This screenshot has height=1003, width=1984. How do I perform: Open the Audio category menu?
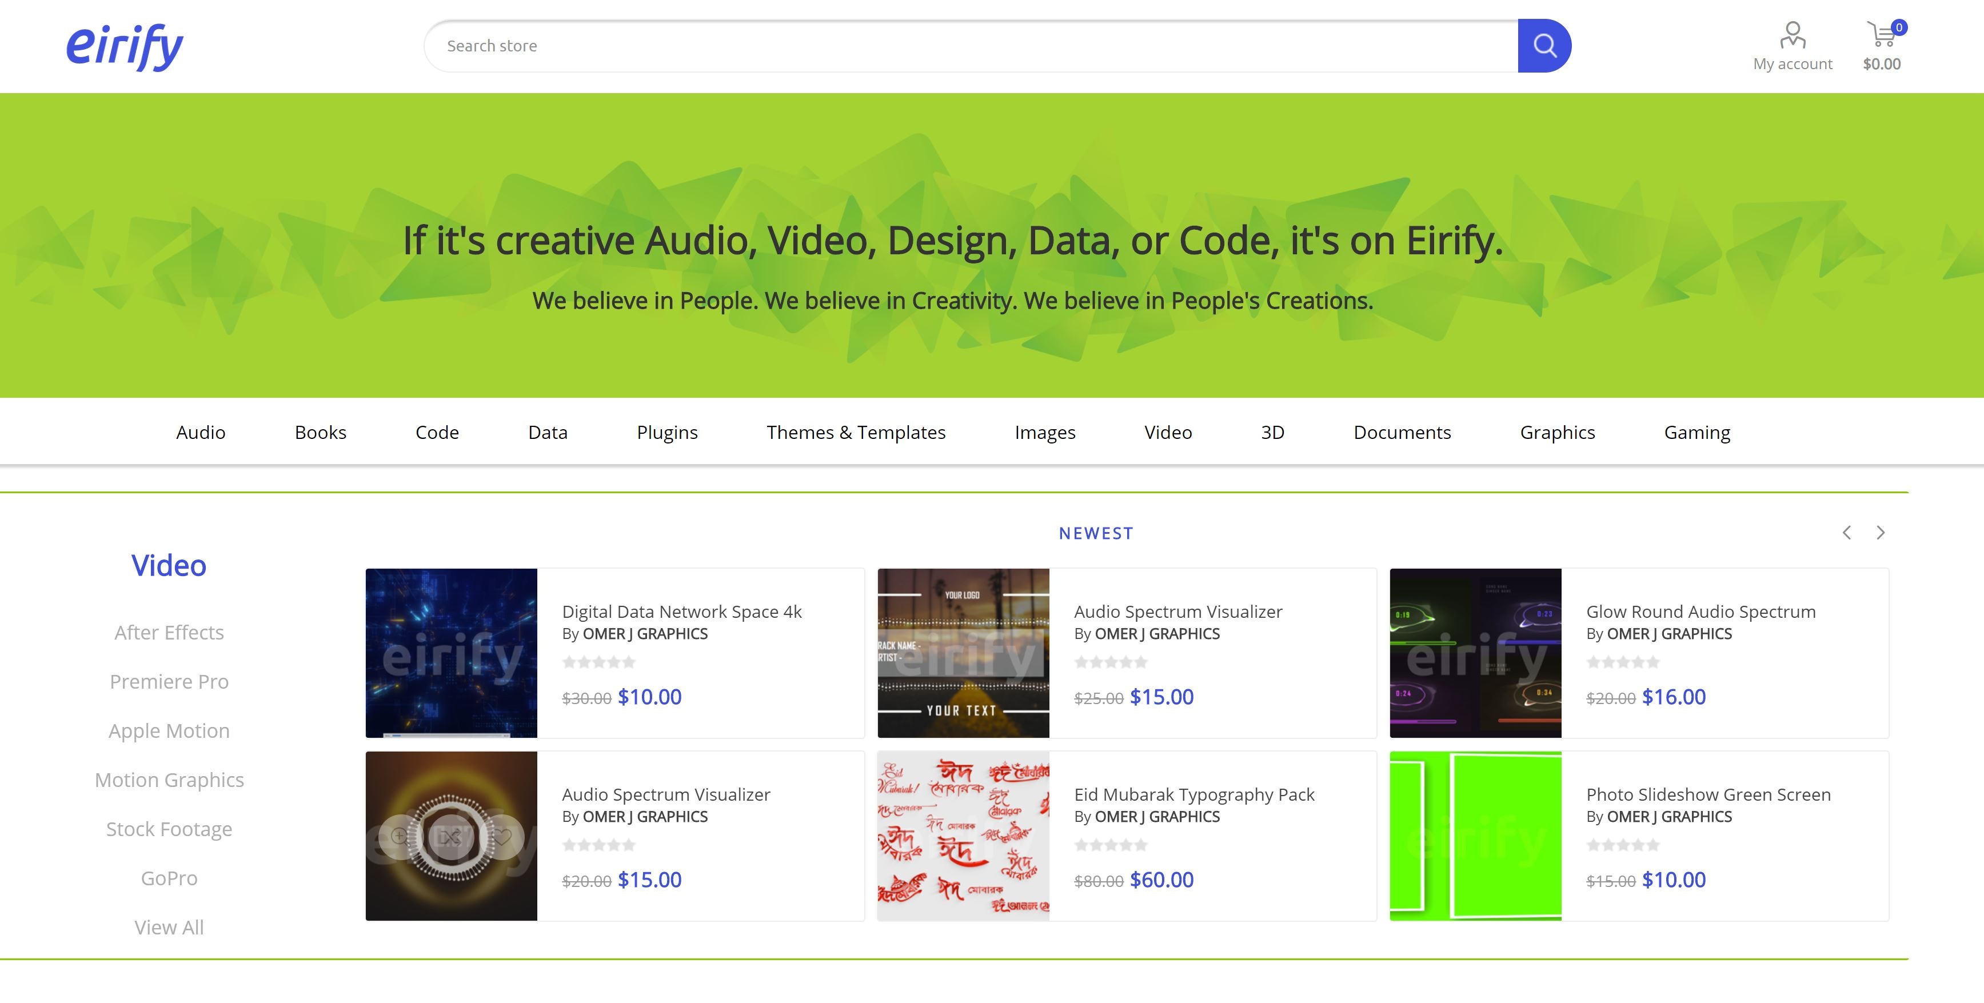200,432
